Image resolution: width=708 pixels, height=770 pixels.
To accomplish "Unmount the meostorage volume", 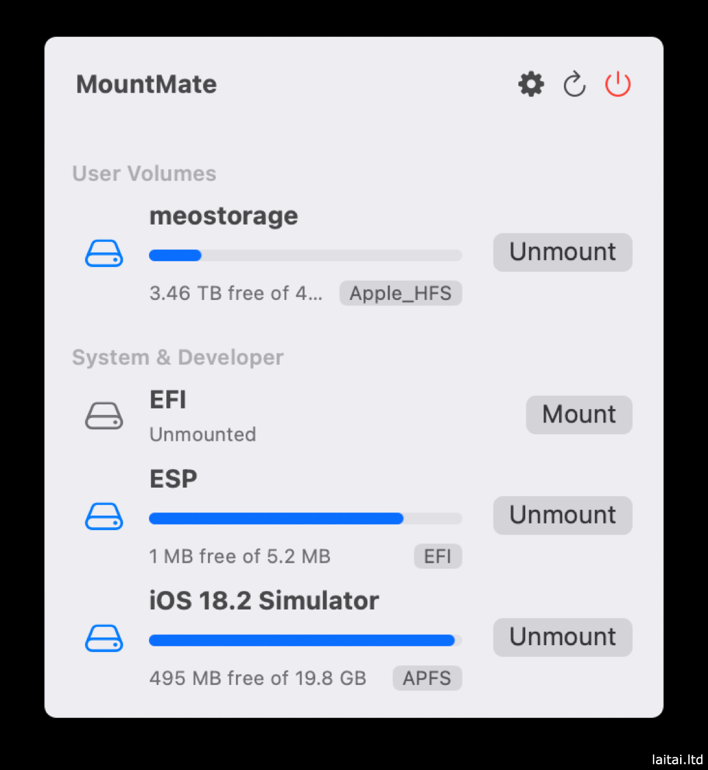I will click(x=563, y=252).
